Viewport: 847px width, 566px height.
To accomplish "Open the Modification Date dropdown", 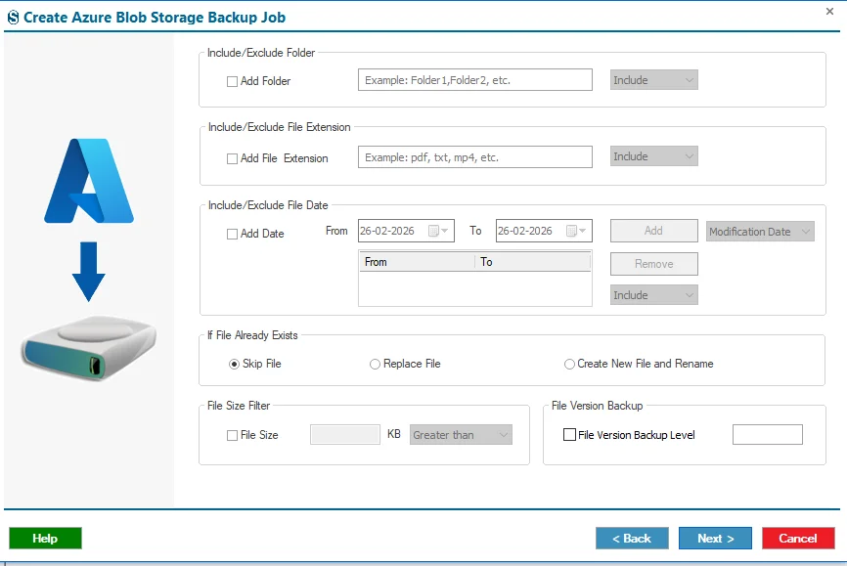I will (x=760, y=231).
